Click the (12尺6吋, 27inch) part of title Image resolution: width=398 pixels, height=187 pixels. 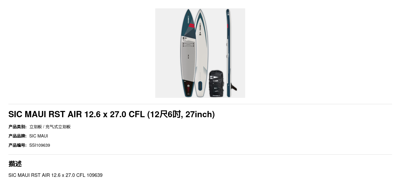point(181,114)
